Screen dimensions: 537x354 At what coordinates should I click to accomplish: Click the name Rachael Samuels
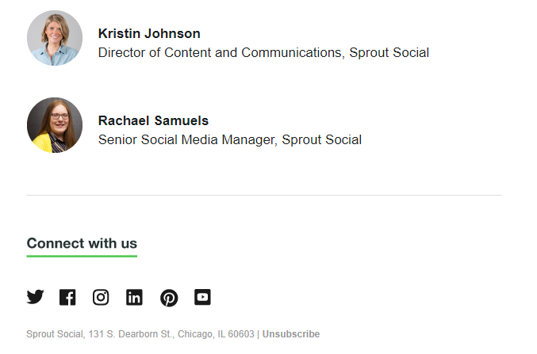153,120
